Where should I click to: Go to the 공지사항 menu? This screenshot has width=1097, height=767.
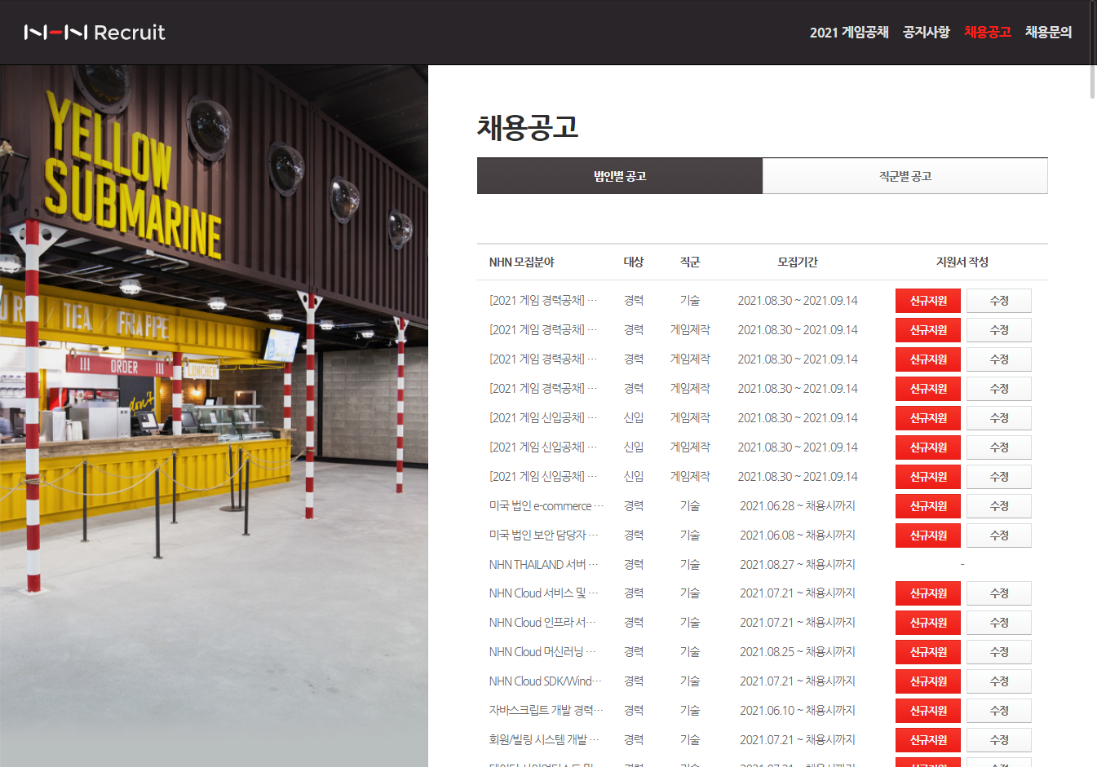[x=927, y=33]
